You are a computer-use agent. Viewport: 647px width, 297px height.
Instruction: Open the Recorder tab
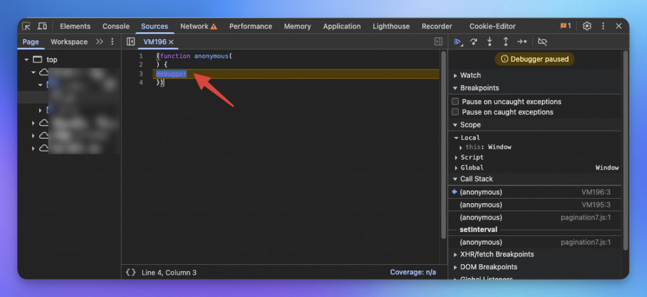pyautogui.click(x=437, y=26)
